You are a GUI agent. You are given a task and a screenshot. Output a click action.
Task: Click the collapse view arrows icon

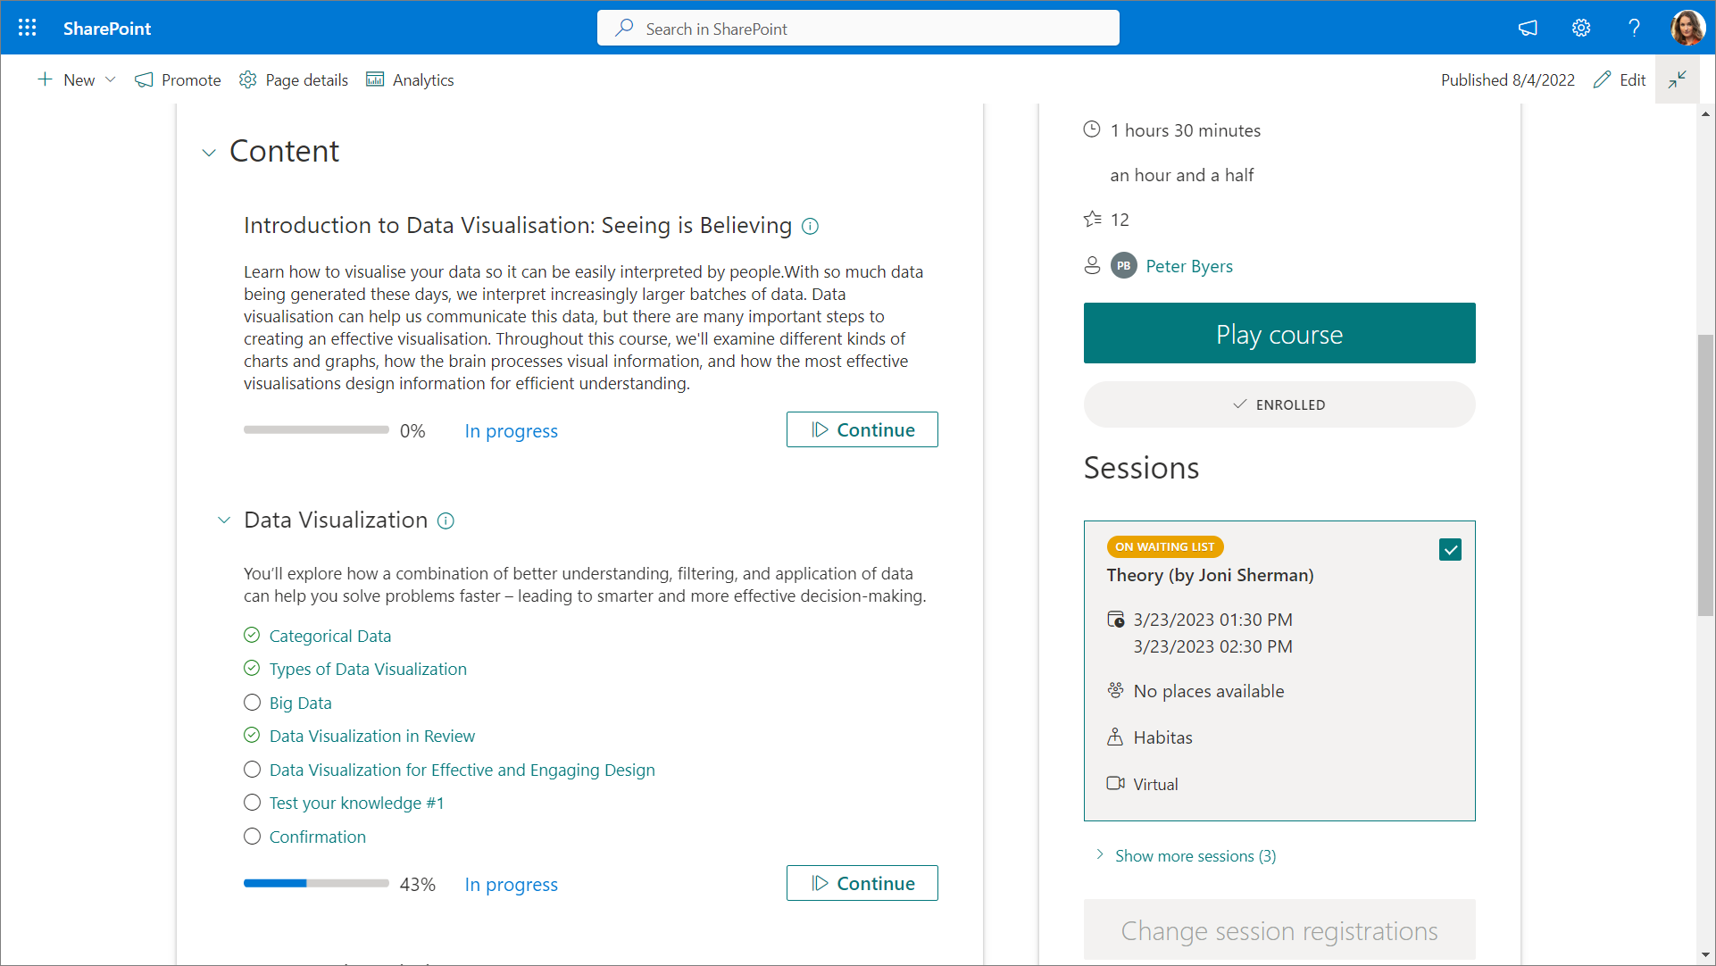coord(1677,79)
